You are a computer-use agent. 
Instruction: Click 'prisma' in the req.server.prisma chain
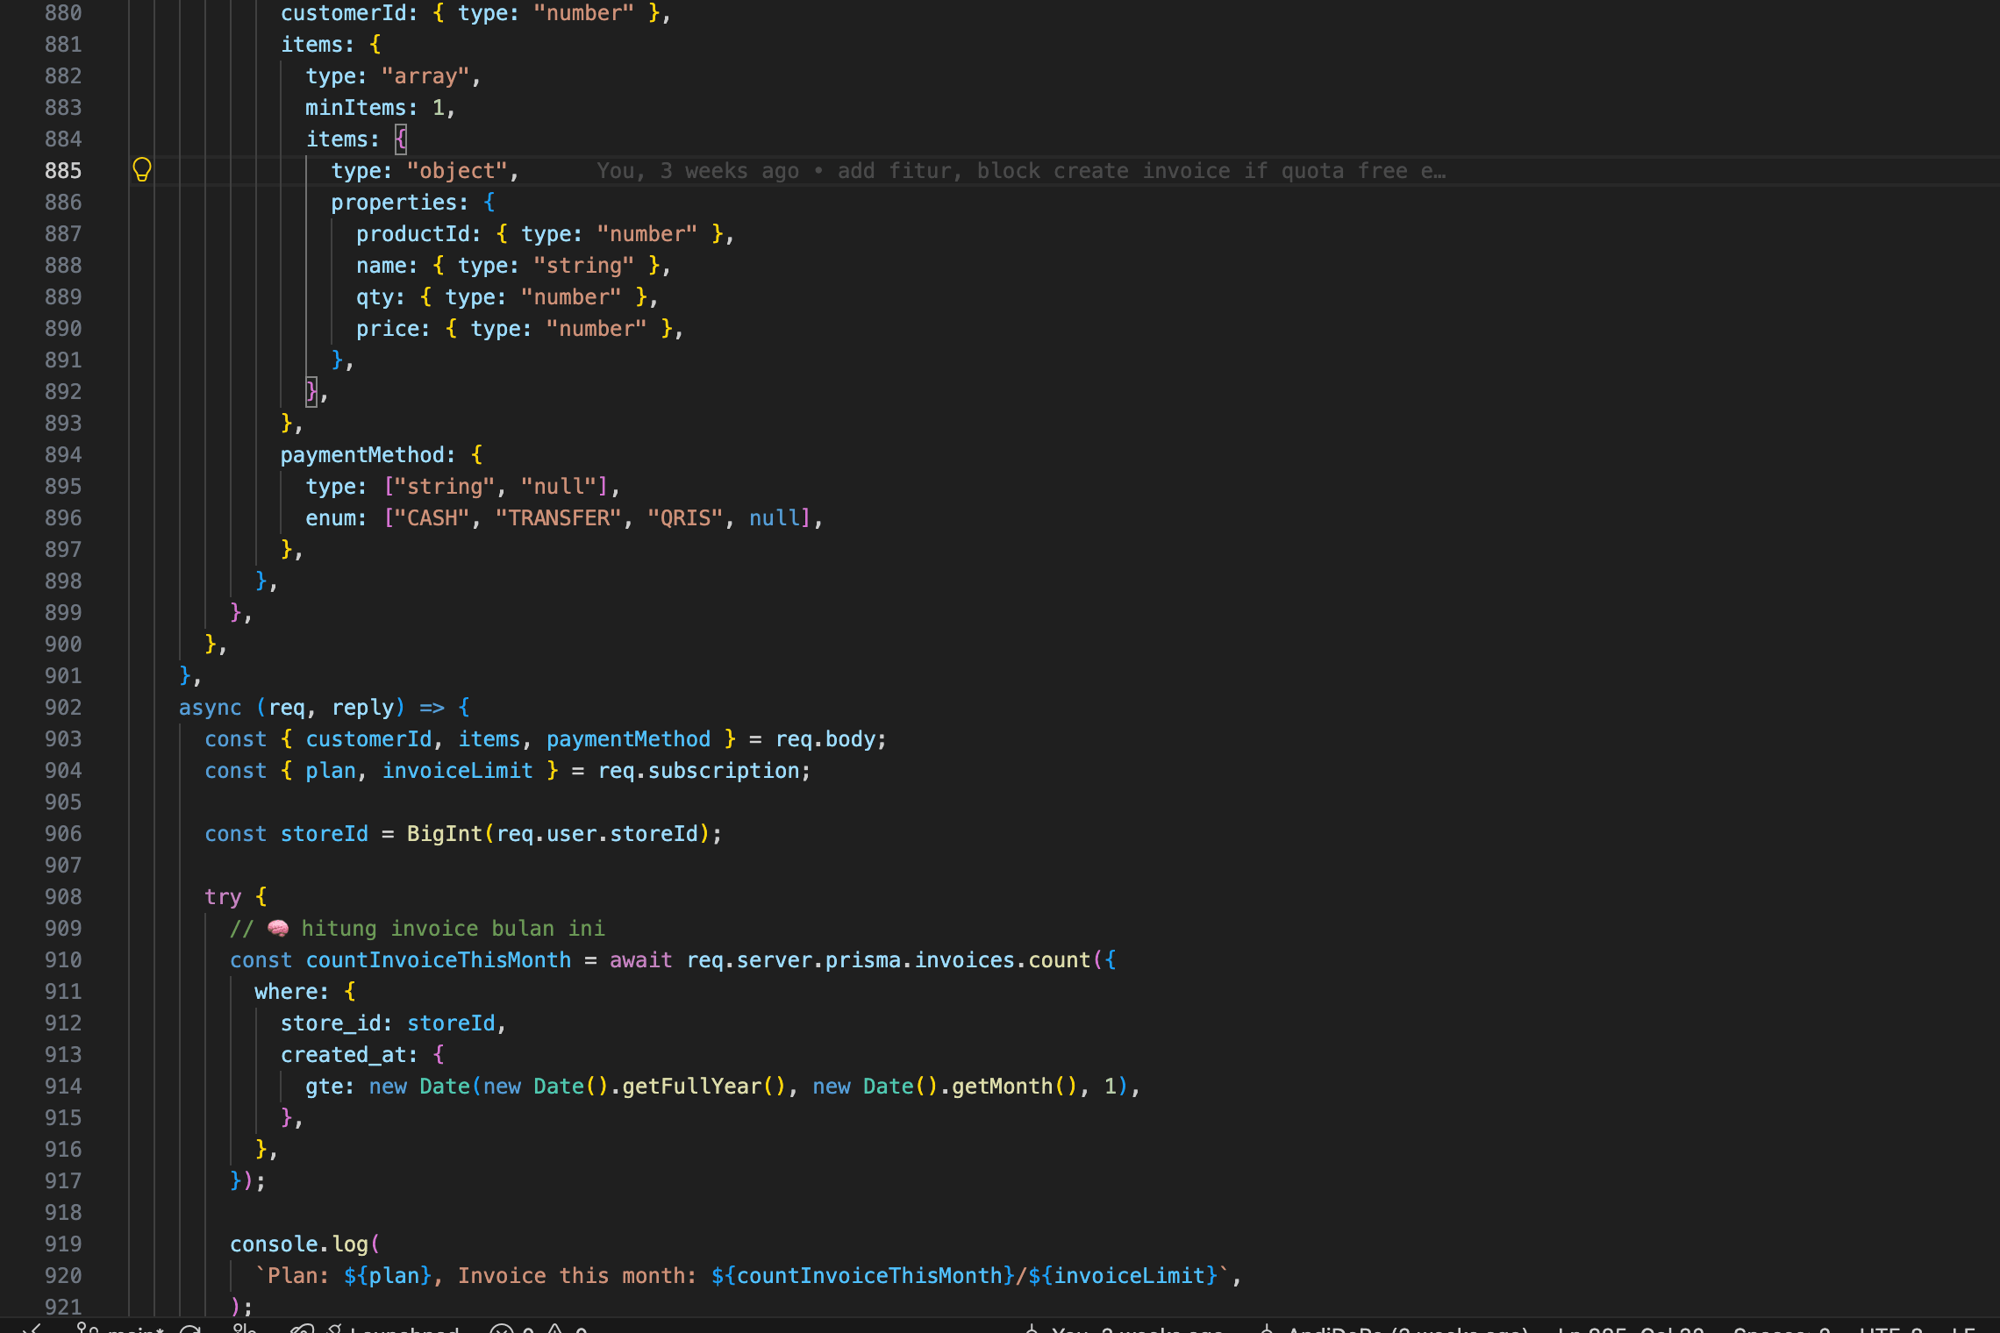(863, 960)
